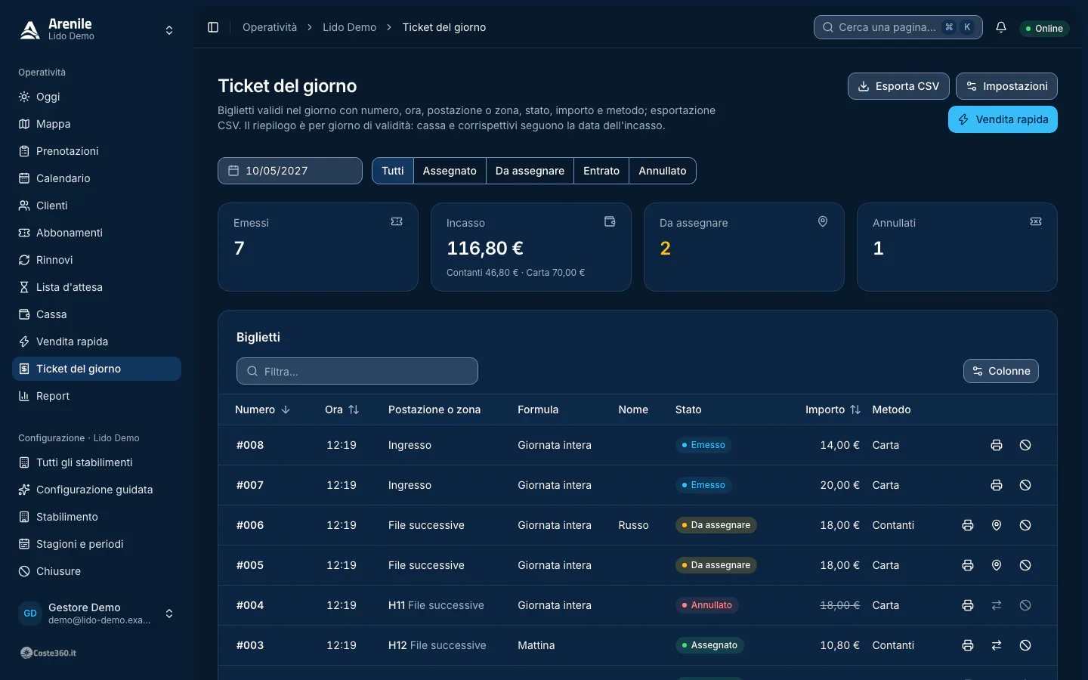This screenshot has width=1088, height=680.
Task: Print ticket #008
Action: click(997, 445)
